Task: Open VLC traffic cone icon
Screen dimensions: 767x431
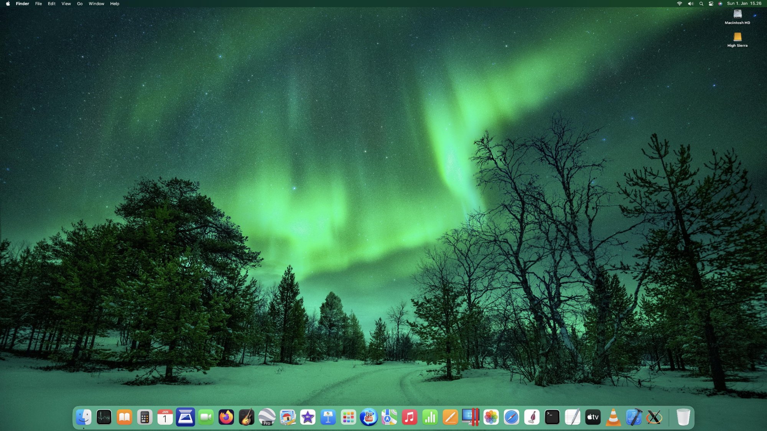Action: tap(613, 417)
